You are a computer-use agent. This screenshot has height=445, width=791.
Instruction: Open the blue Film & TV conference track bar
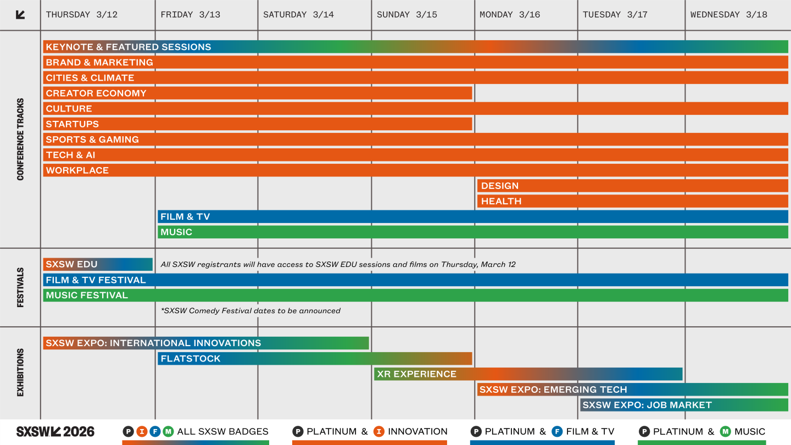tap(473, 216)
